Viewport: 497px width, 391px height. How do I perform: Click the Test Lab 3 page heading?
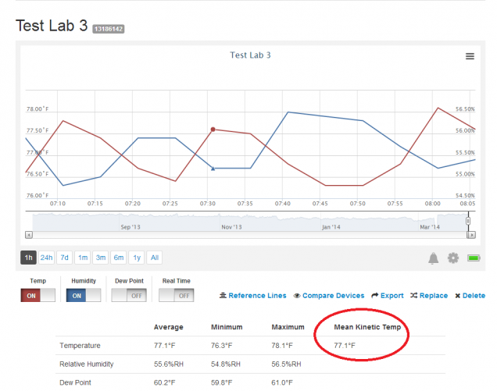(52, 26)
